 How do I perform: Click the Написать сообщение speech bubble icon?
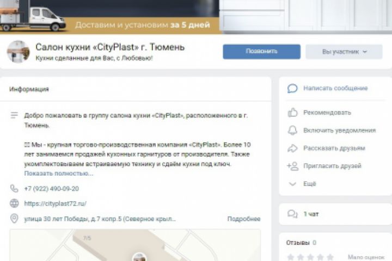click(x=292, y=89)
